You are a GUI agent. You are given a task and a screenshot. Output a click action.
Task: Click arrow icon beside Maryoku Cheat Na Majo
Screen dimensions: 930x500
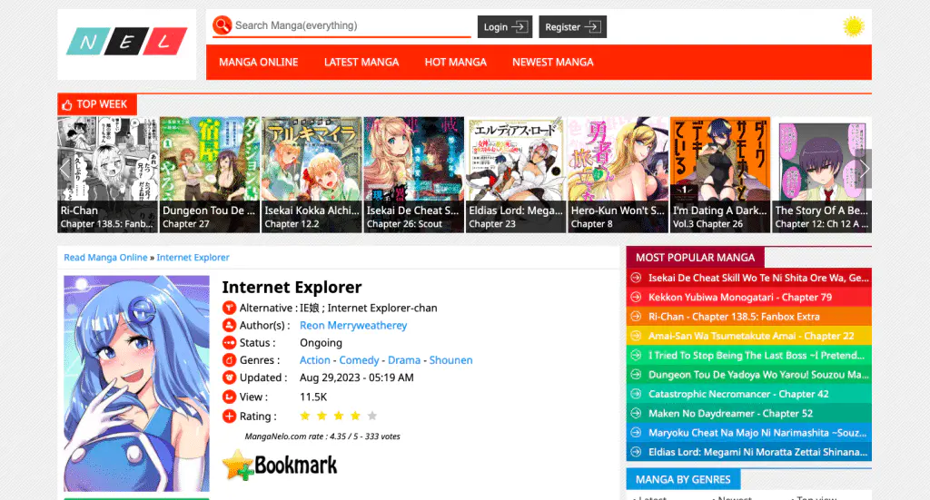pos(636,433)
